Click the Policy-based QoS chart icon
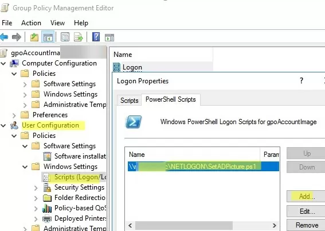 [47, 208]
